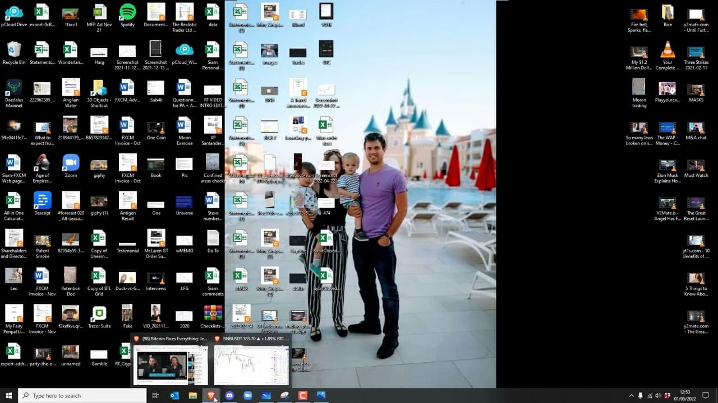Open the Fire hell, Sparks video
Image resolution: width=718 pixels, height=403 pixels.
tap(639, 21)
